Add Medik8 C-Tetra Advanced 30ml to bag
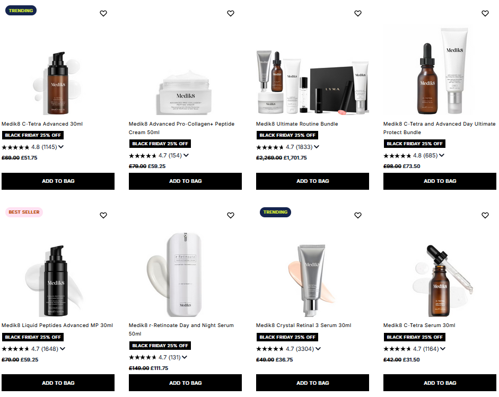 click(58, 181)
